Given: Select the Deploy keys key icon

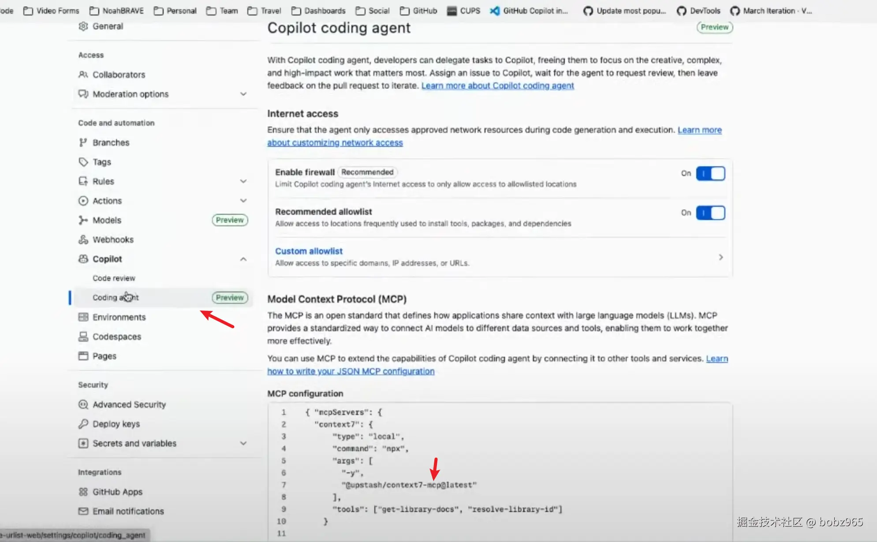Looking at the screenshot, I should (x=83, y=424).
